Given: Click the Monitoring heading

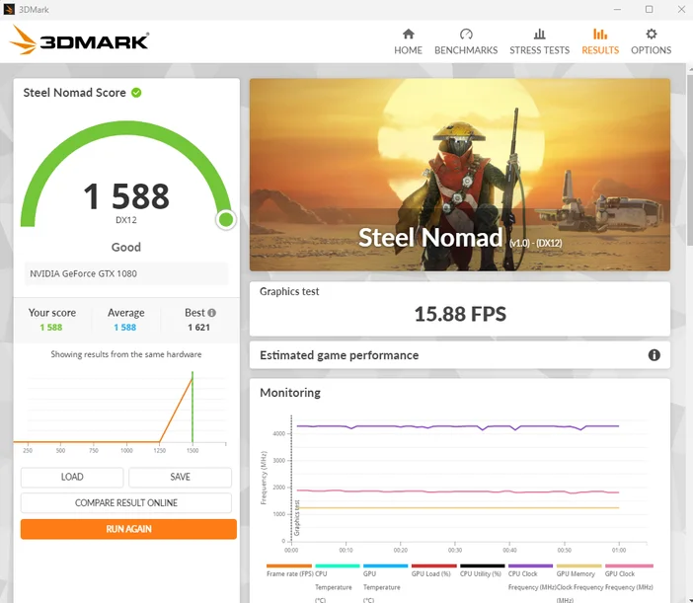Looking at the screenshot, I should [290, 393].
